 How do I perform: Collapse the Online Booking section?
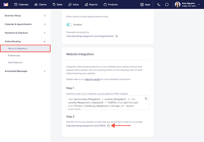tap(25, 41)
